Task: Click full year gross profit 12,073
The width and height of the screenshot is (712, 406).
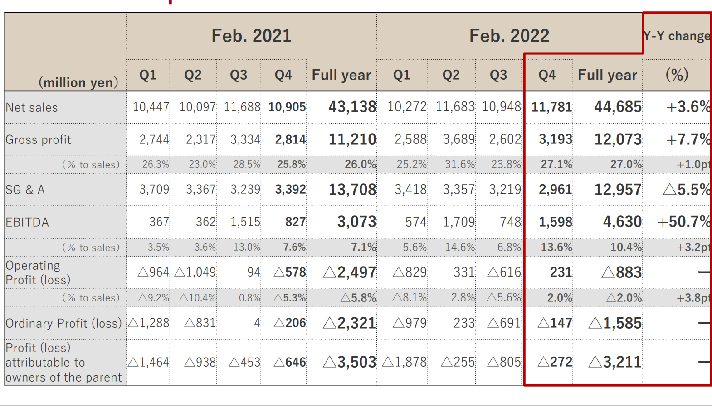Action: 618,139
